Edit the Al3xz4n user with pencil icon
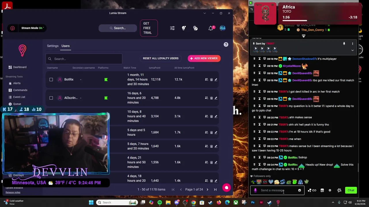The width and height of the screenshot is (369, 207). pyautogui.click(x=216, y=98)
